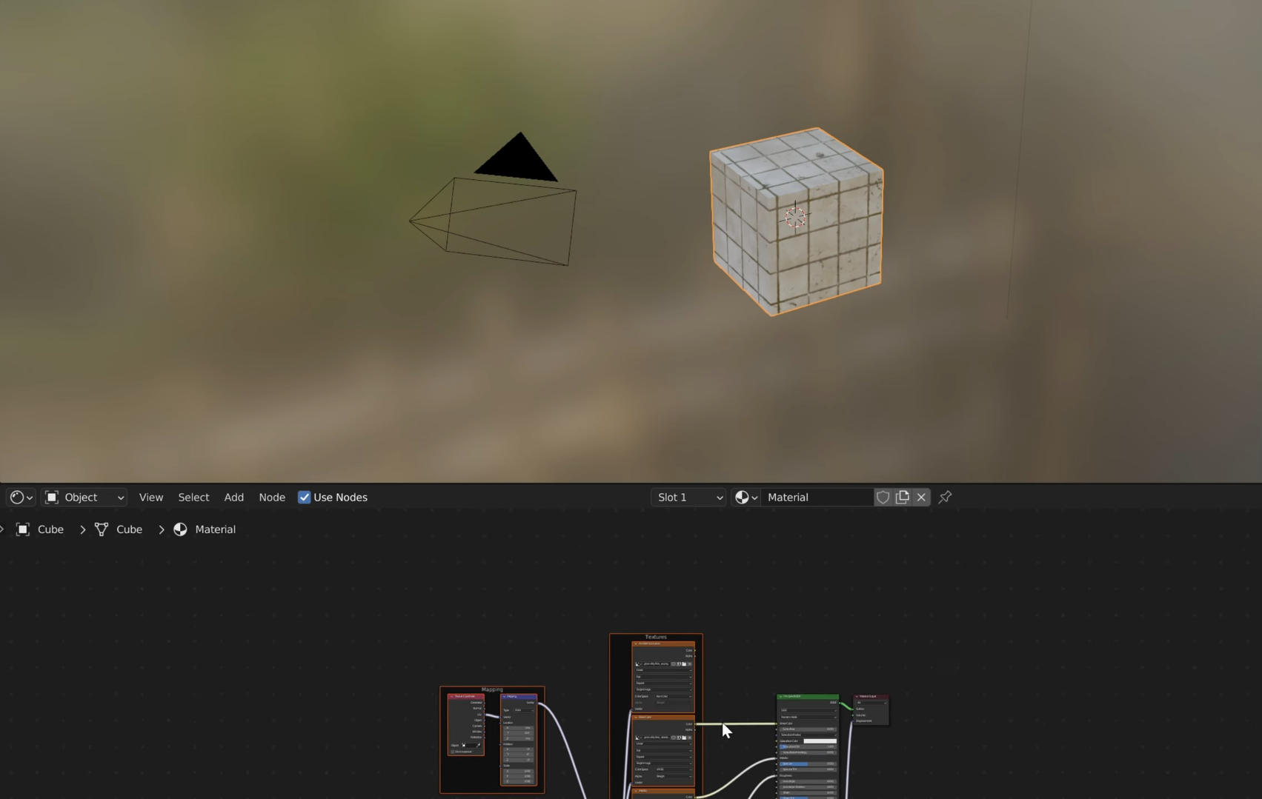Click the fake user shield in Ambient Occlusion node
Image resolution: width=1262 pixels, height=799 pixels.
tap(674, 664)
